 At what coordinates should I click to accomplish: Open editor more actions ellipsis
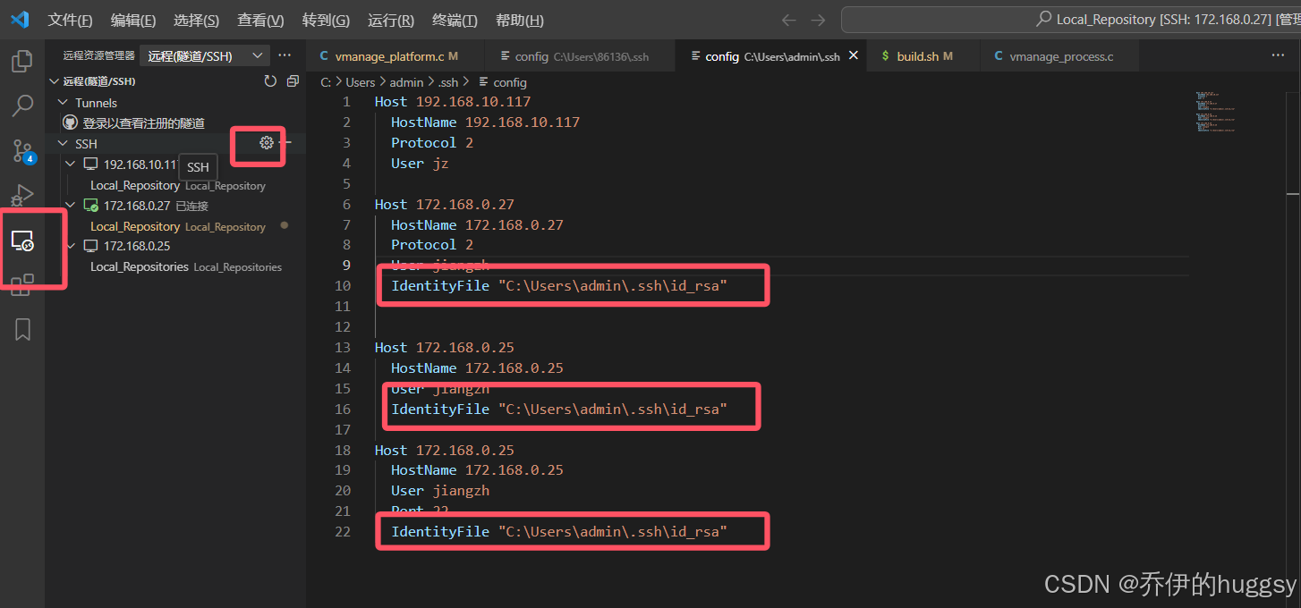pos(1278,55)
